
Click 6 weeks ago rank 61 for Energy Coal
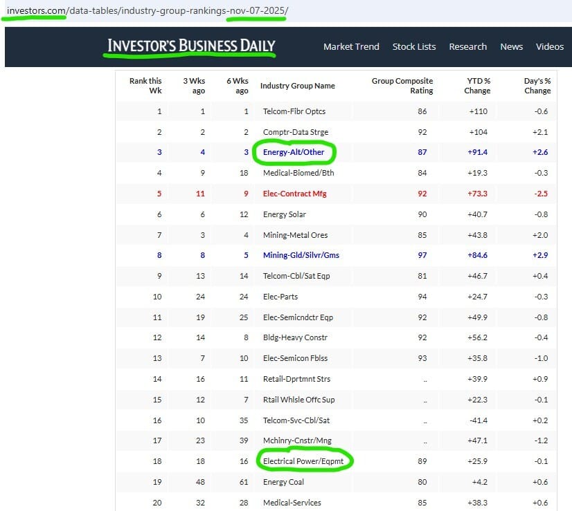(244, 482)
